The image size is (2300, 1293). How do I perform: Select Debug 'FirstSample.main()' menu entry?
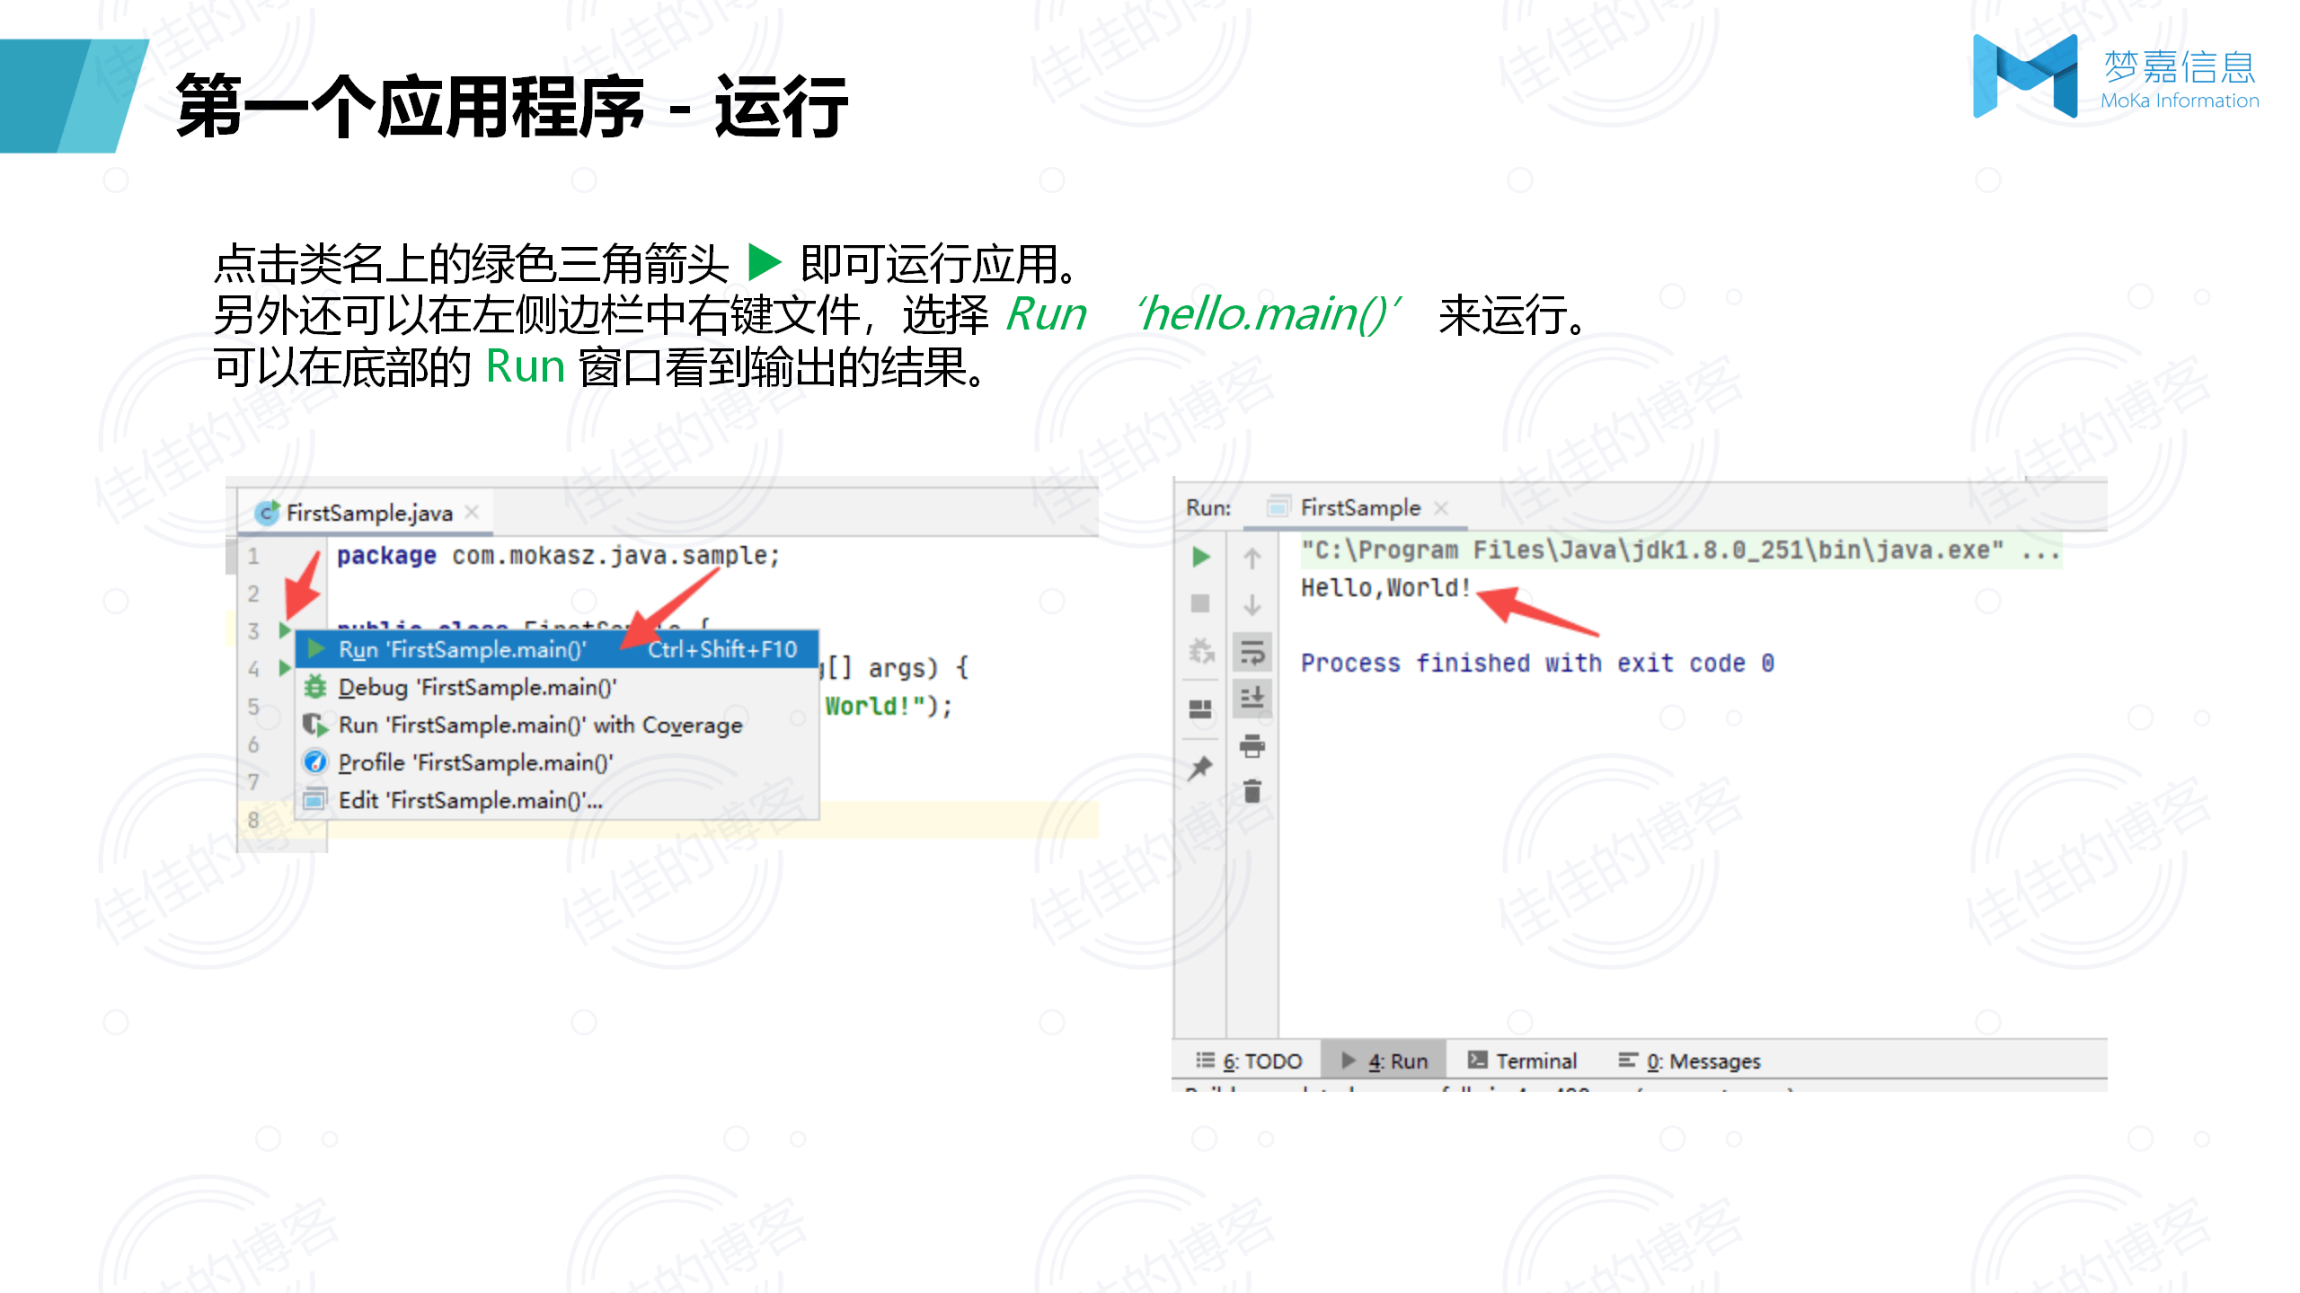pyautogui.click(x=557, y=687)
